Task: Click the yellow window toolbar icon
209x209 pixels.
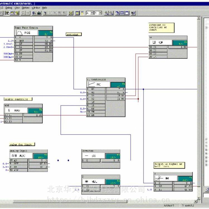Action: point(12,13)
